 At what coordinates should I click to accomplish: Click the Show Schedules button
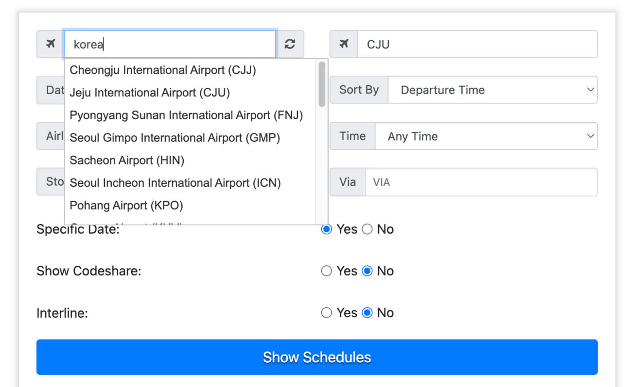tap(317, 357)
